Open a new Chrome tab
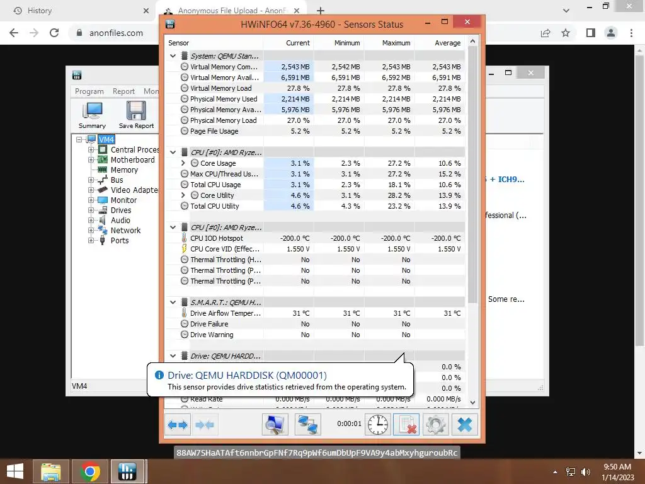The image size is (645, 484). [321, 11]
